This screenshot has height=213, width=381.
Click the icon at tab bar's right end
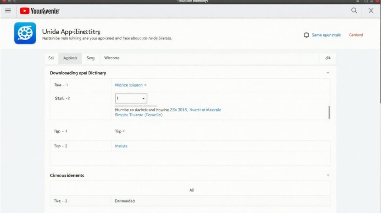pos(328,58)
